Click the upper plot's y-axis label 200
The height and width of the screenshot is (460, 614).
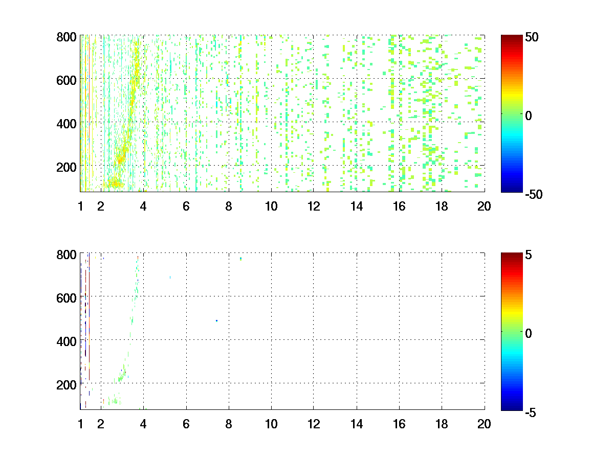(67, 167)
